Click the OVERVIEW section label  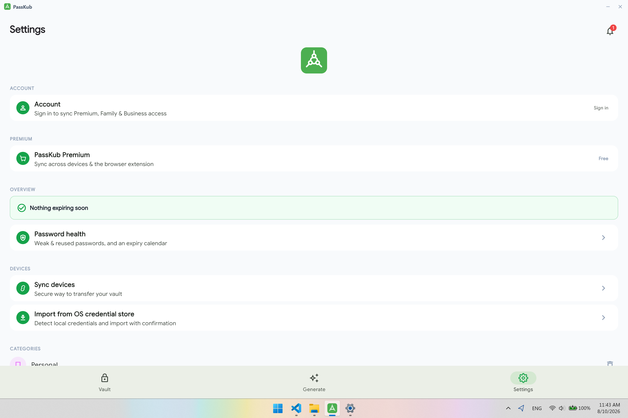click(23, 190)
